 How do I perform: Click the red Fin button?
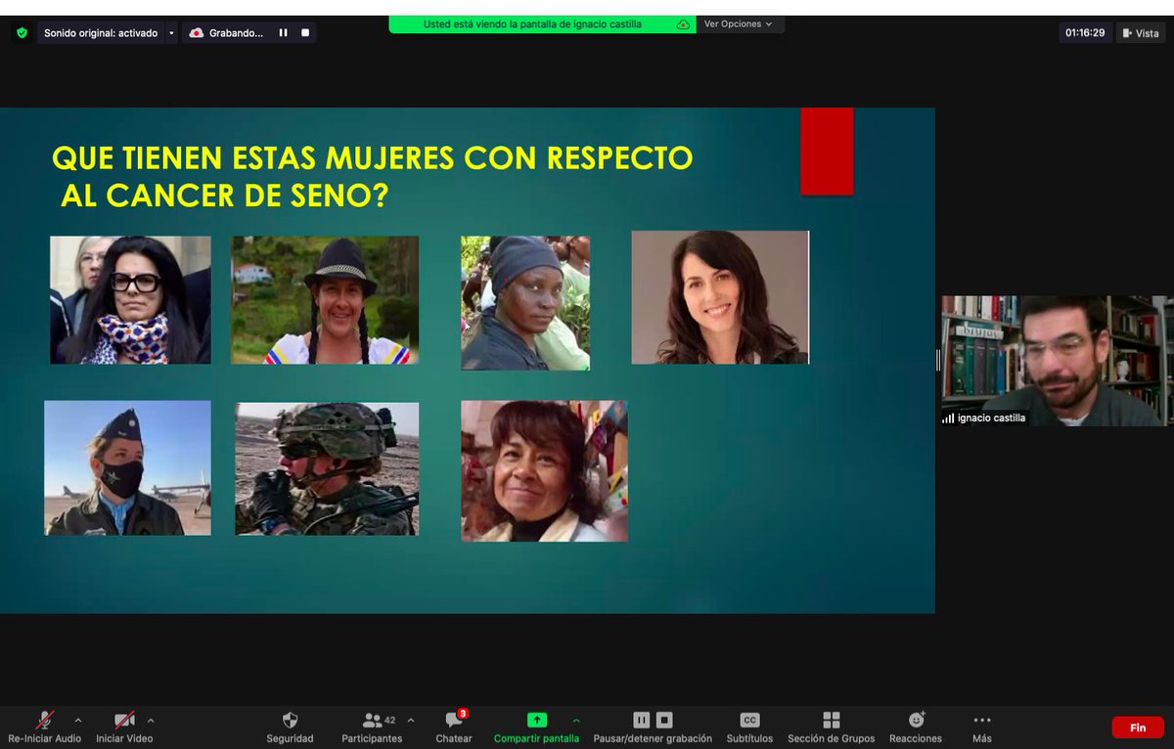(x=1138, y=727)
